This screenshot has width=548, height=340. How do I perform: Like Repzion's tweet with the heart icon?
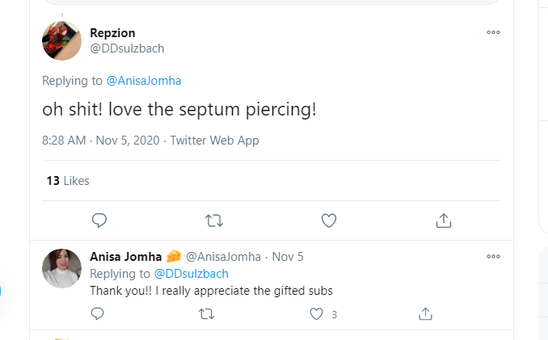[x=329, y=220]
